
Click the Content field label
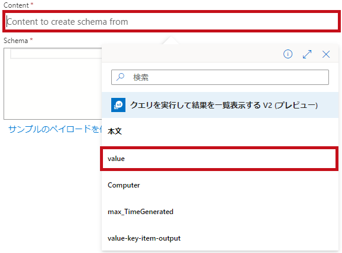click(16, 5)
